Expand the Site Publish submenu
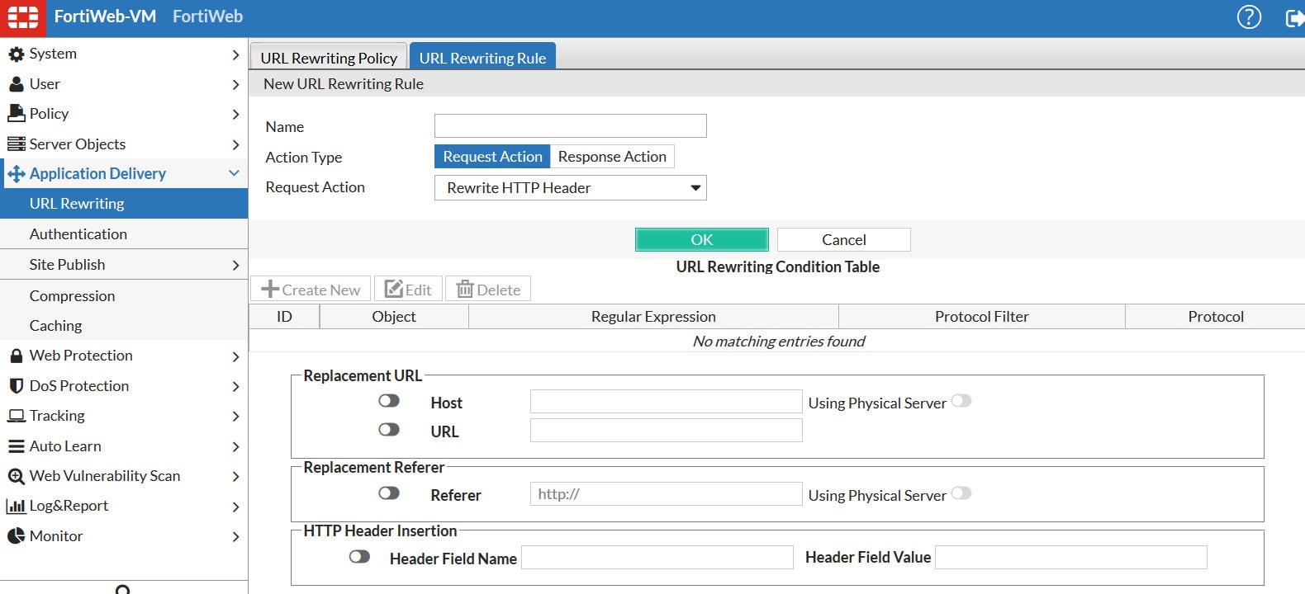This screenshot has width=1305, height=594. 235,265
